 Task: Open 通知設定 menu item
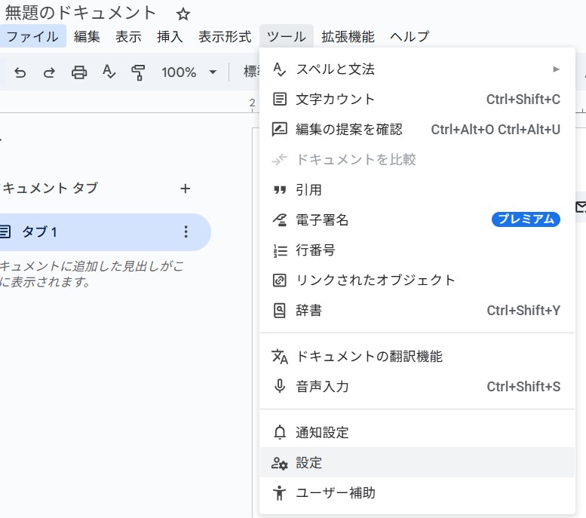pos(417,432)
